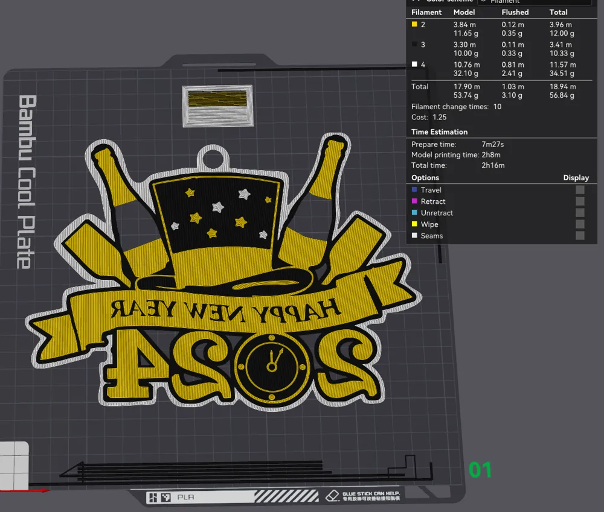Select the prime tower on the plate
The height and width of the screenshot is (512, 604).
click(x=217, y=106)
